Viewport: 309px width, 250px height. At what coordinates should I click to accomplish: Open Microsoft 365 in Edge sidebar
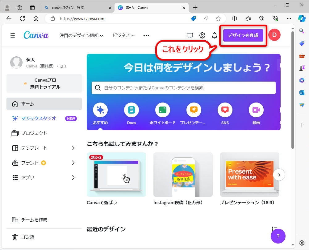302,80
